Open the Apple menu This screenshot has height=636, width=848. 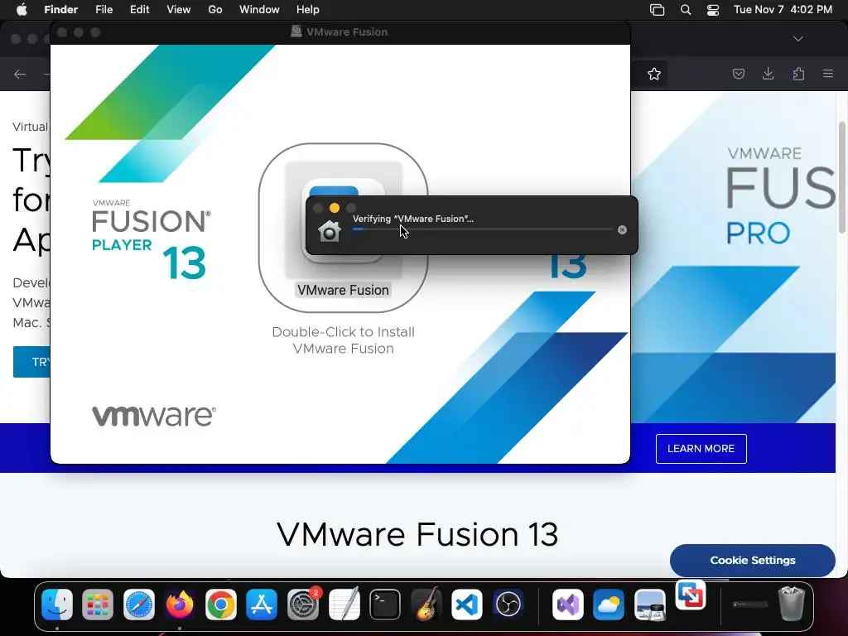pos(22,10)
